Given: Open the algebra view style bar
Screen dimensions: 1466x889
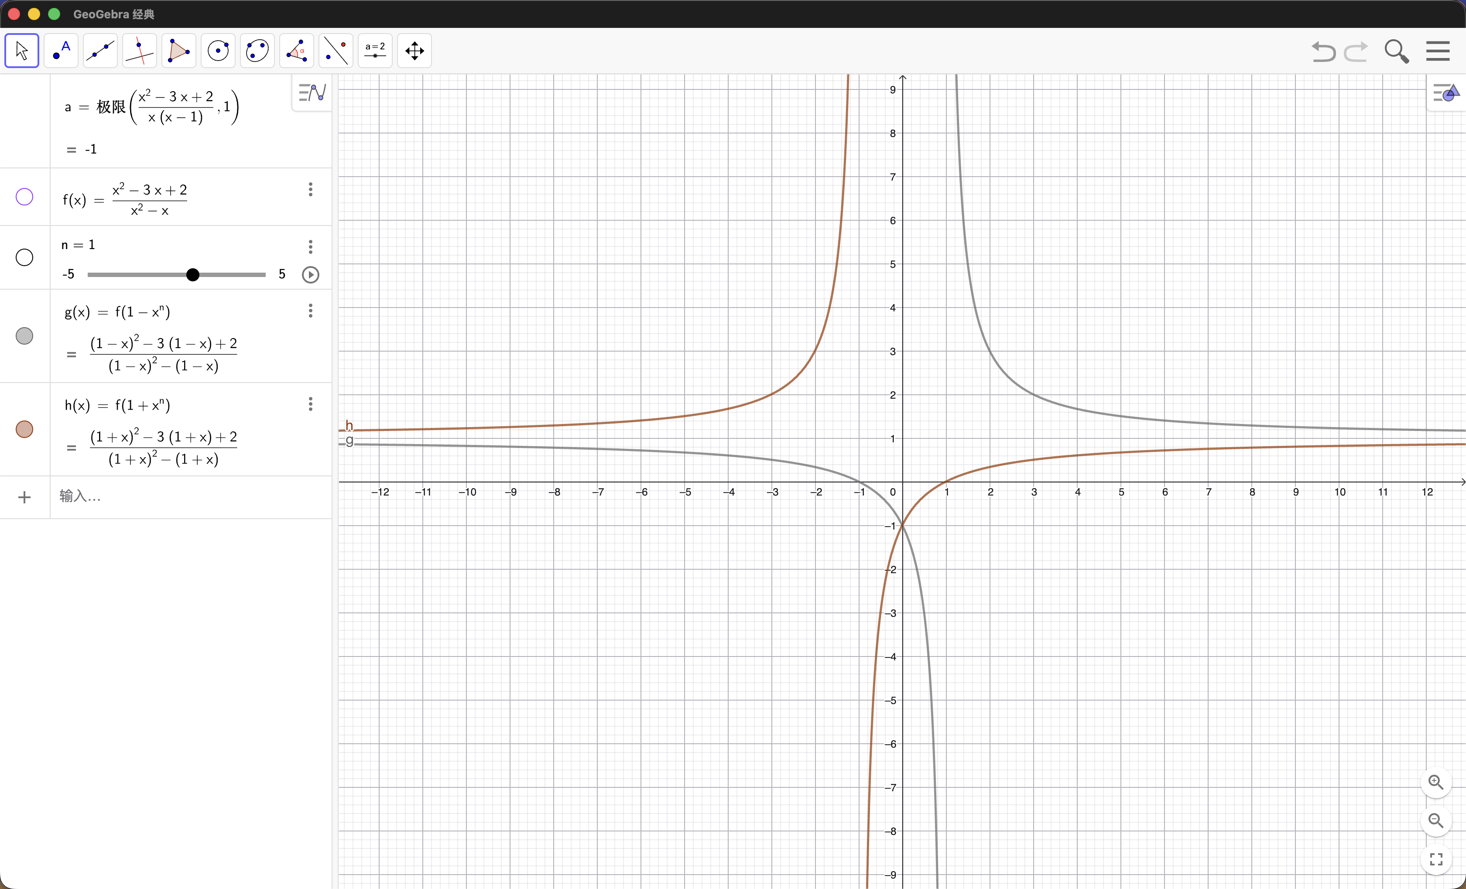Looking at the screenshot, I should click(312, 93).
